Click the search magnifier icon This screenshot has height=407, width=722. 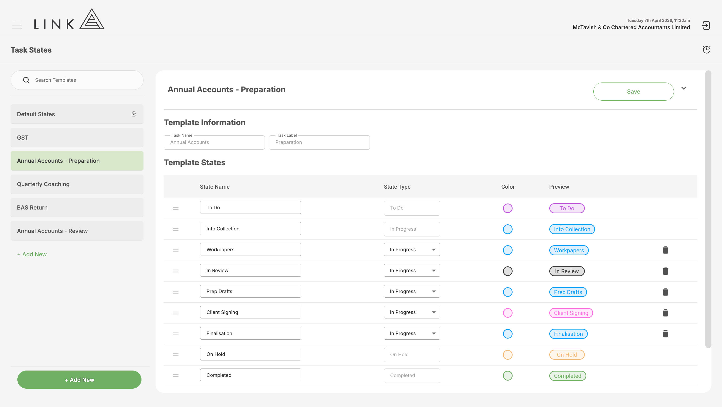click(x=26, y=80)
